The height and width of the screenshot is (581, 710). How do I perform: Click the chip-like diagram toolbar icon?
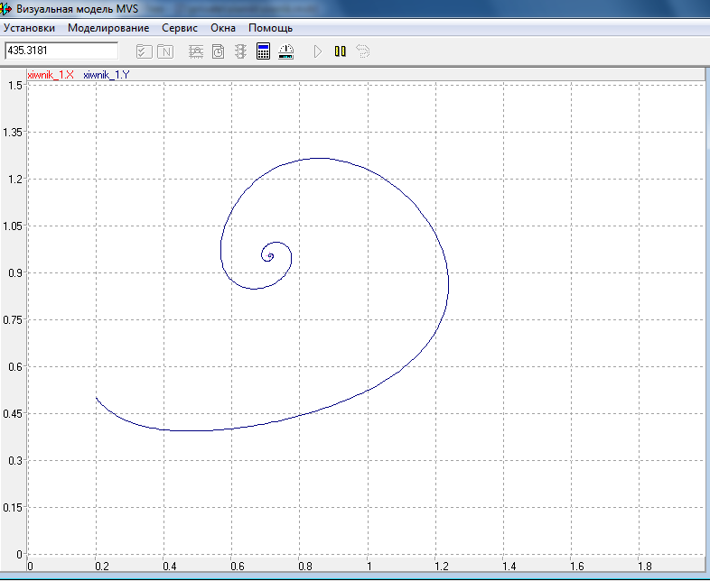click(x=196, y=51)
